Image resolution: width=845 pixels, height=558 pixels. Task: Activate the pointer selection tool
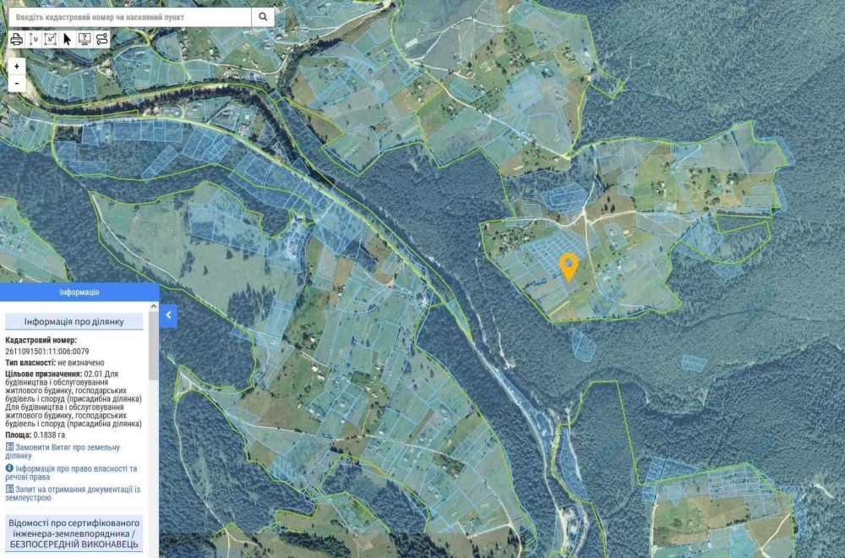[x=67, y=40]
